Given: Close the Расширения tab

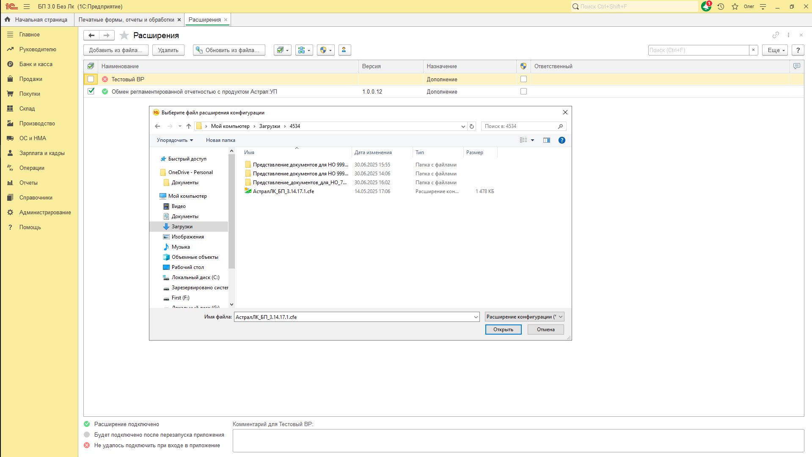Looking at the screenshot, I should pos(226,19).
